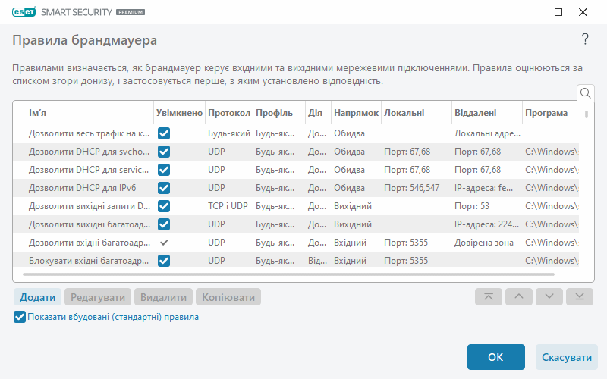Sort by 'Дія' column header
Image resolution: width=607 pixels, height=379 pixels.
(x=318, y=113)
